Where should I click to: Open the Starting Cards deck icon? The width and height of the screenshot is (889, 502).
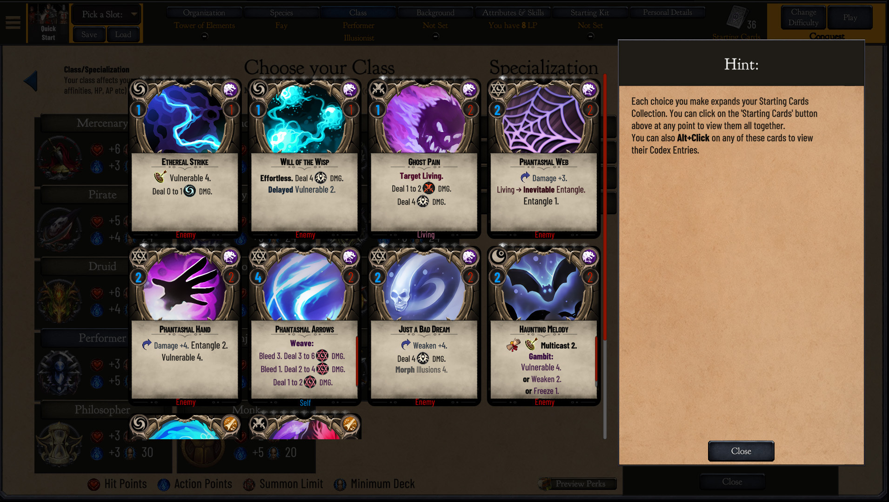[736, 18]
